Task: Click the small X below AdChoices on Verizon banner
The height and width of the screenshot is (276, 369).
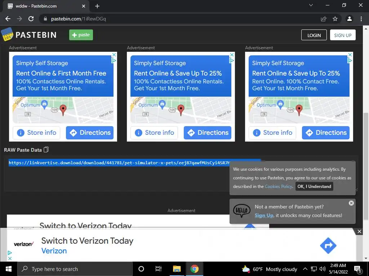Action: pyautogui.click(x=10, y=258)
